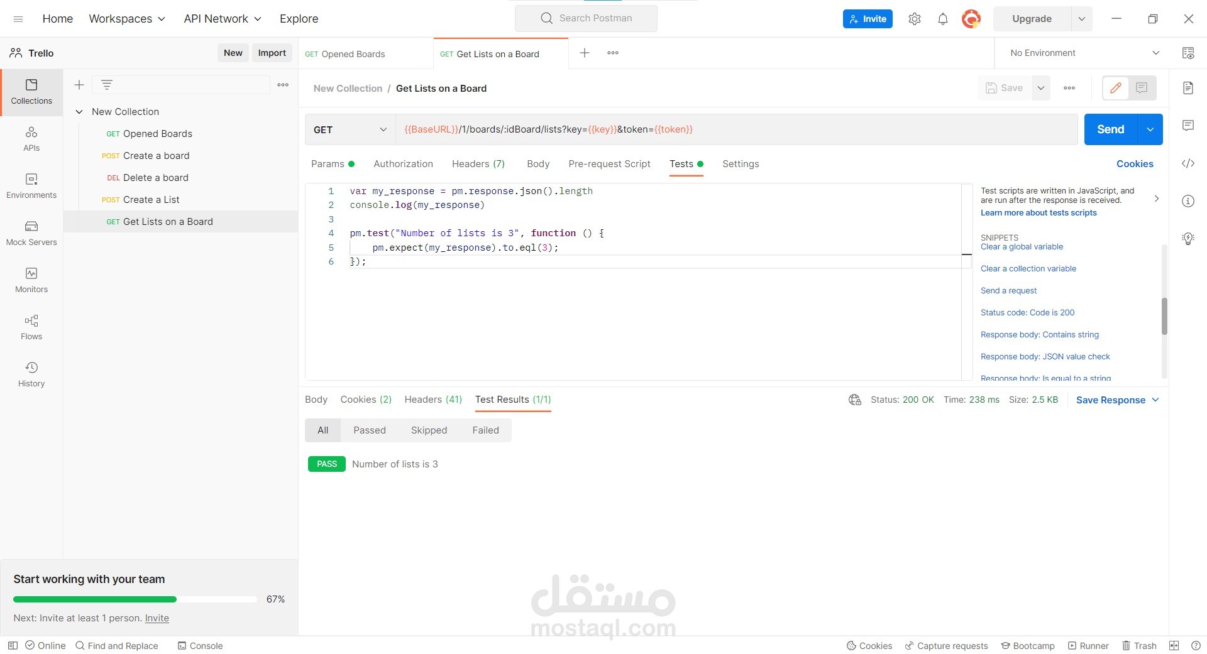Open Mock Servers in the sidebar

(31, 233)
